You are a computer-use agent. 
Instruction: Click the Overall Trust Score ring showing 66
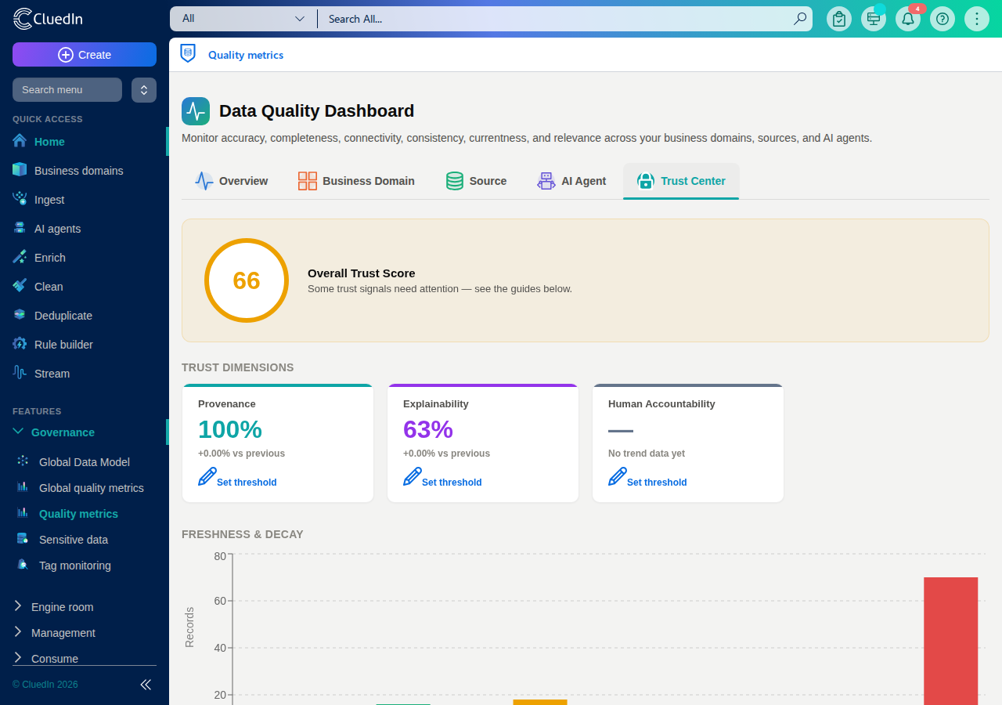point(247,280)
